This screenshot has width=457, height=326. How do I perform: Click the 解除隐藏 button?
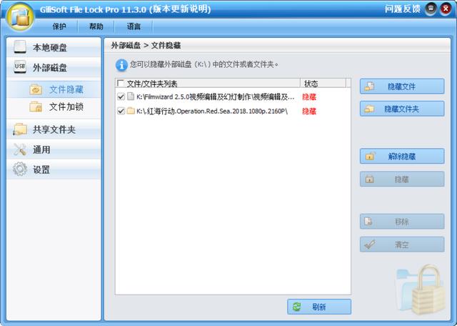pyautogui.click(x=402, y=156)
